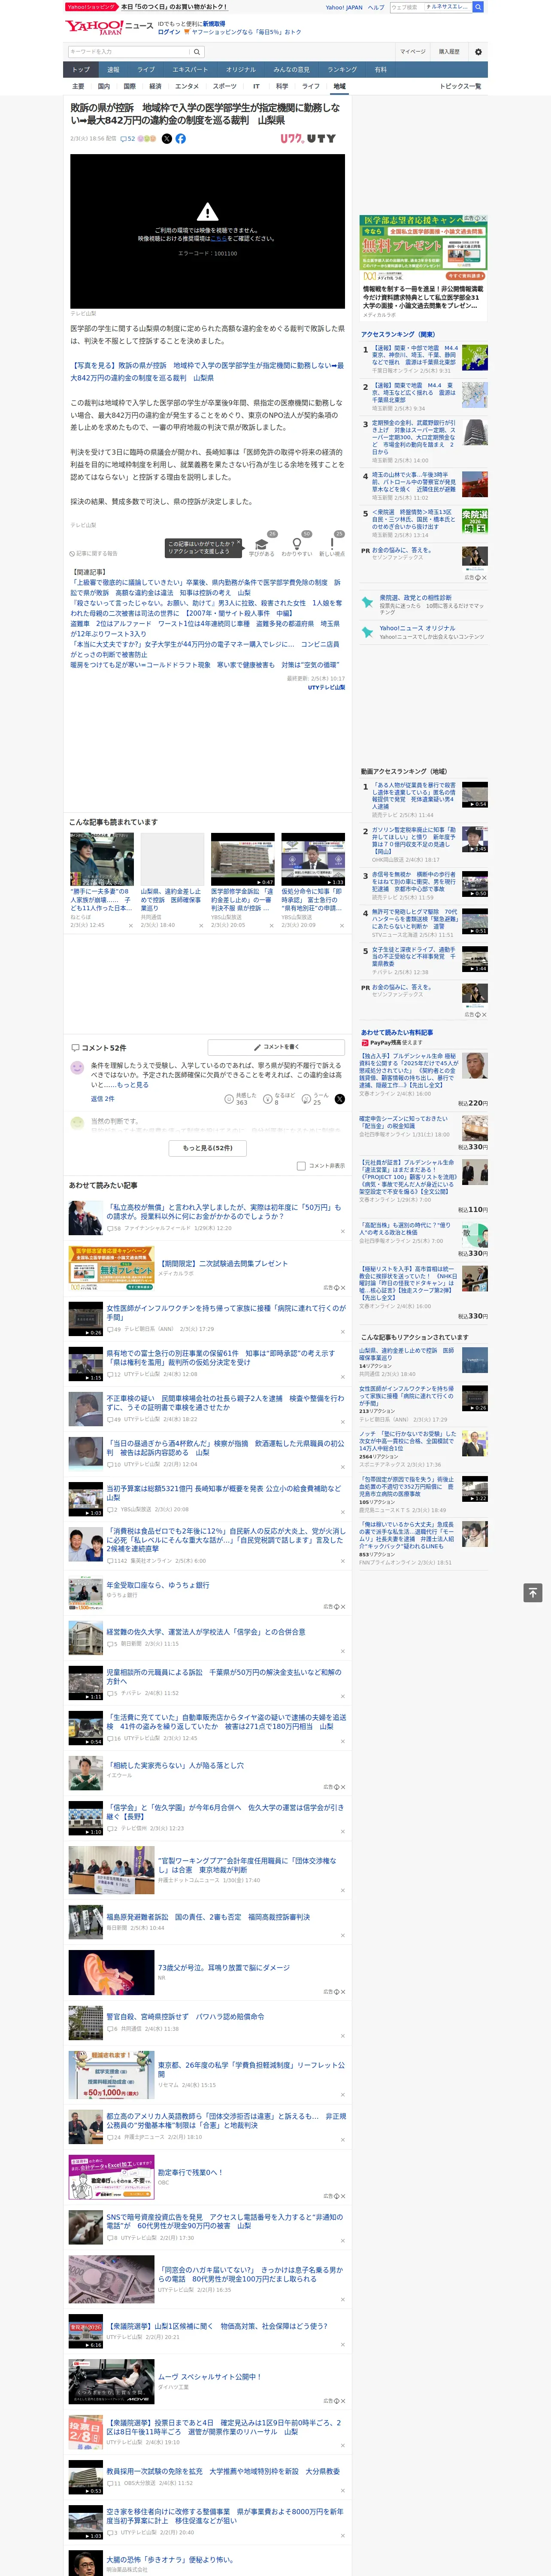
Task: Share article on X via header icon
Action: click(167, 139)
